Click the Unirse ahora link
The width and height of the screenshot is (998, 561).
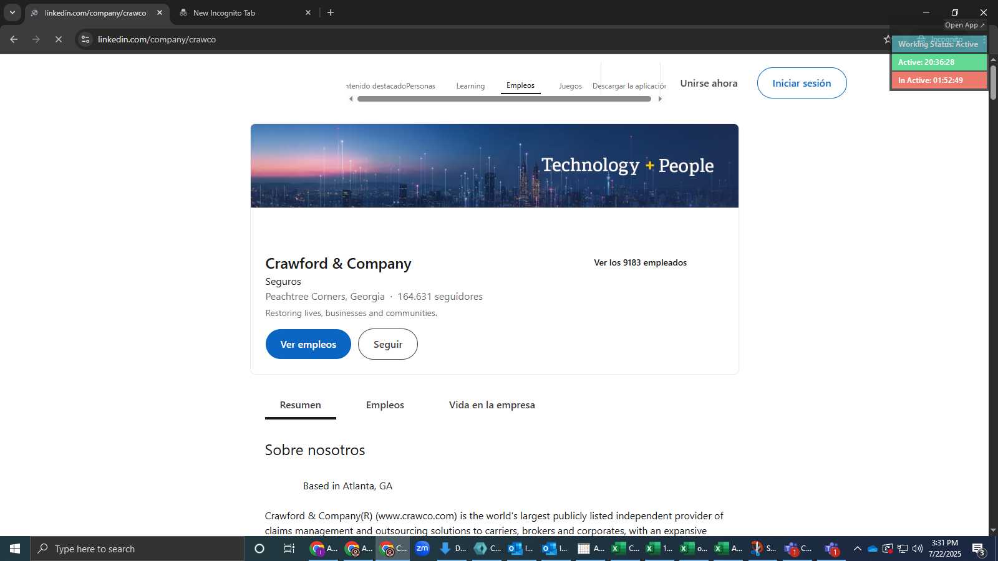(709, 83)
